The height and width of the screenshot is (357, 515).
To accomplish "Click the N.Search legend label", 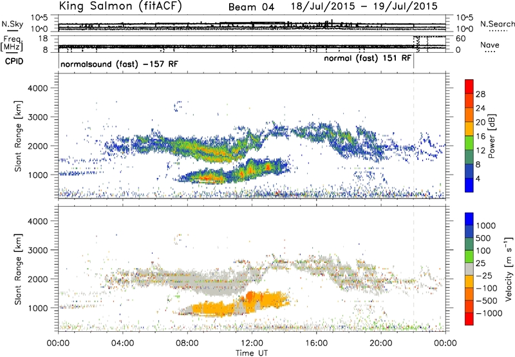I will (497, 24).
